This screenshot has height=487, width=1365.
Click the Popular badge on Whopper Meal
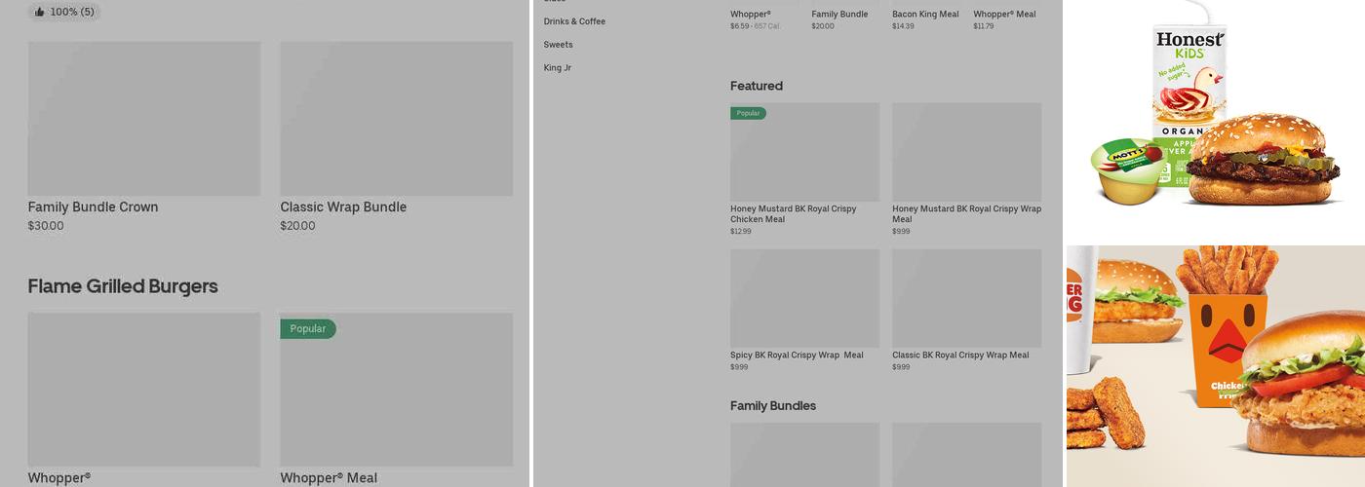(307, 329)
